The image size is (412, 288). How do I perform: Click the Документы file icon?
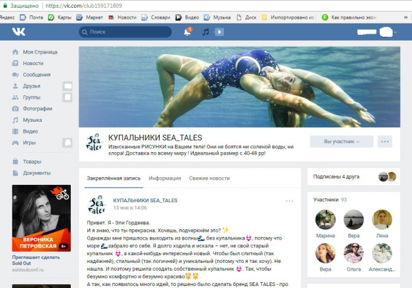15,173
